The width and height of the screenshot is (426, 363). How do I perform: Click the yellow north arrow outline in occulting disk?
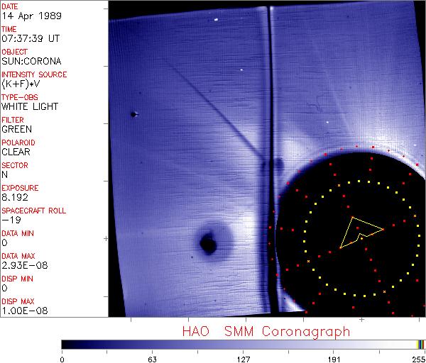pyautogui.click(x=361, y=233)
